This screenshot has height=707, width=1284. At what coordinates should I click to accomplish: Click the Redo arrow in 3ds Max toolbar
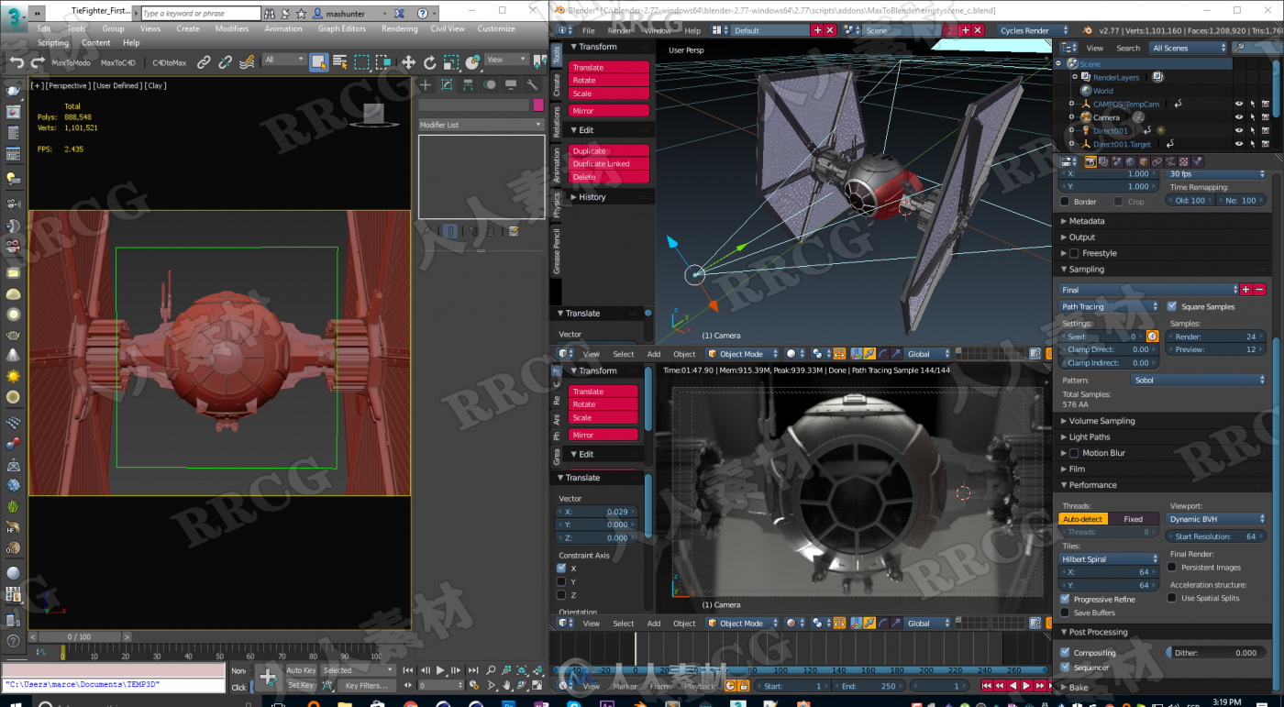tap(38, 62)
